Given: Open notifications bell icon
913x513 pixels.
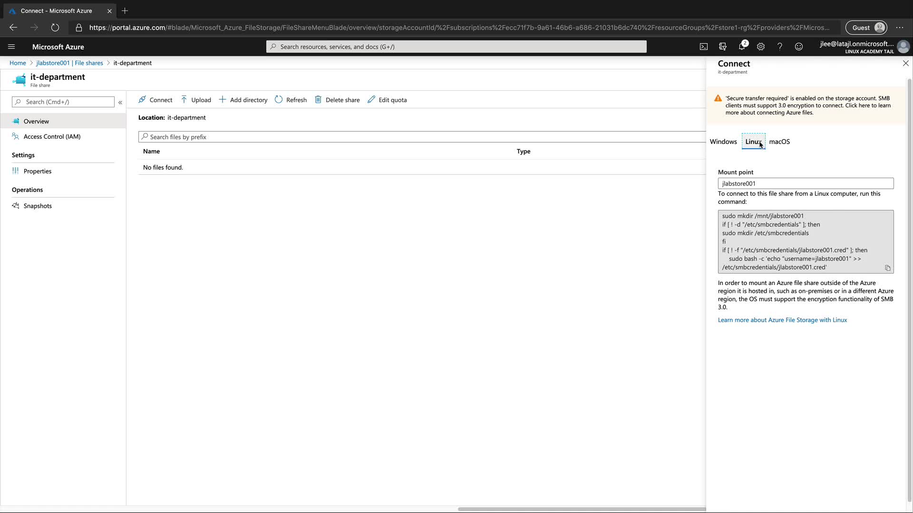Looking at the screenshot, I should tap(742, 47).
